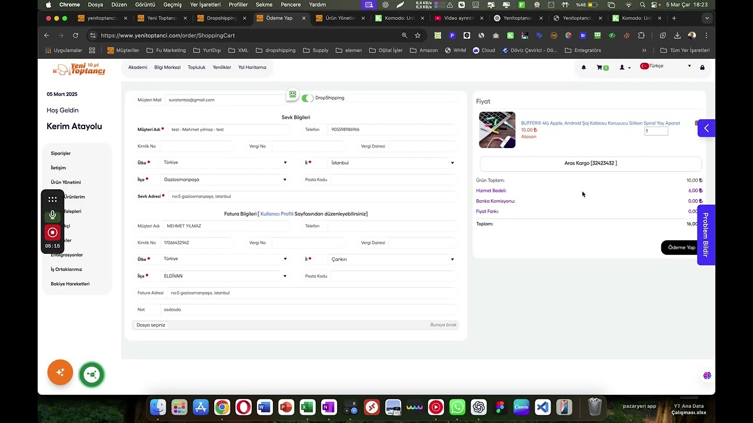Screen dimensions: 753x423
Task: Click the recorder drag-dots icon
Action: point(52,199)
